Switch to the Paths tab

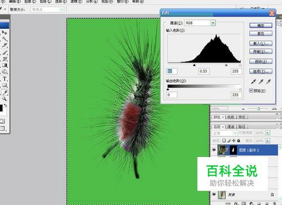tap(242, 127)
